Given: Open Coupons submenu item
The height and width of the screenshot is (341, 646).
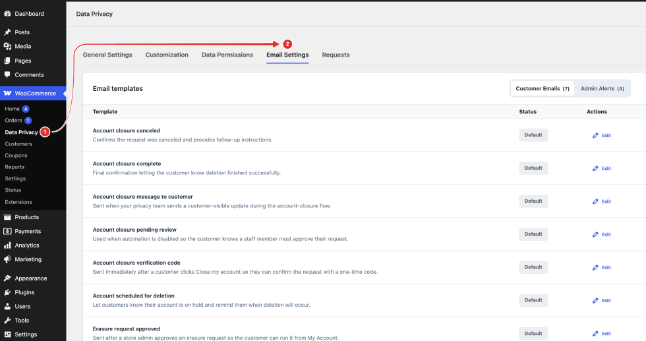Looking at the screenshot, I should [16, 155].
